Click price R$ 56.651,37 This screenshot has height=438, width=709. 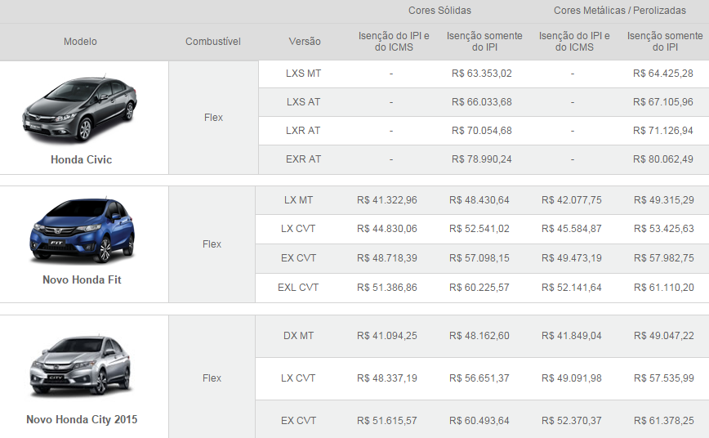pos(479,378)
